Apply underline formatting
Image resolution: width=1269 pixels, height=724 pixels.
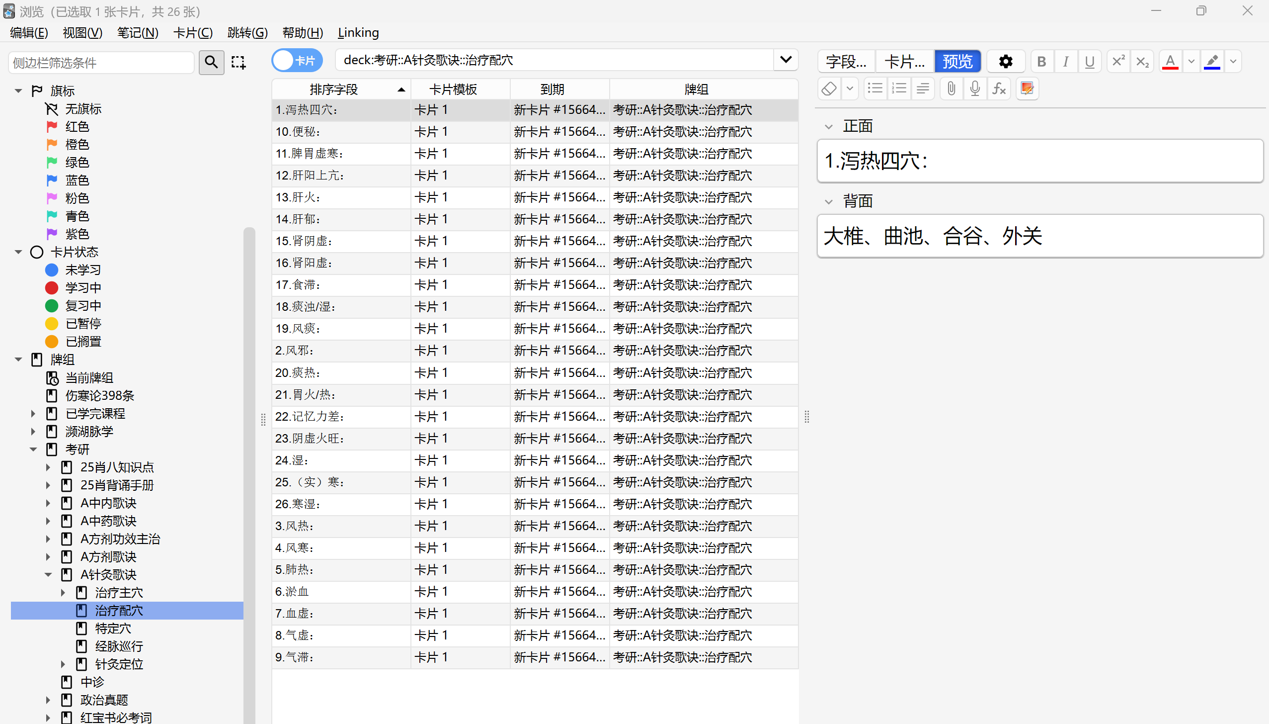pos(1090,62)
